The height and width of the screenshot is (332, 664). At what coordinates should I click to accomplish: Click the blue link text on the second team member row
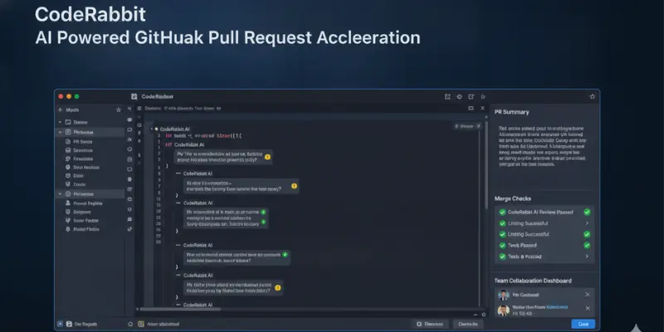tap(557, 307)
